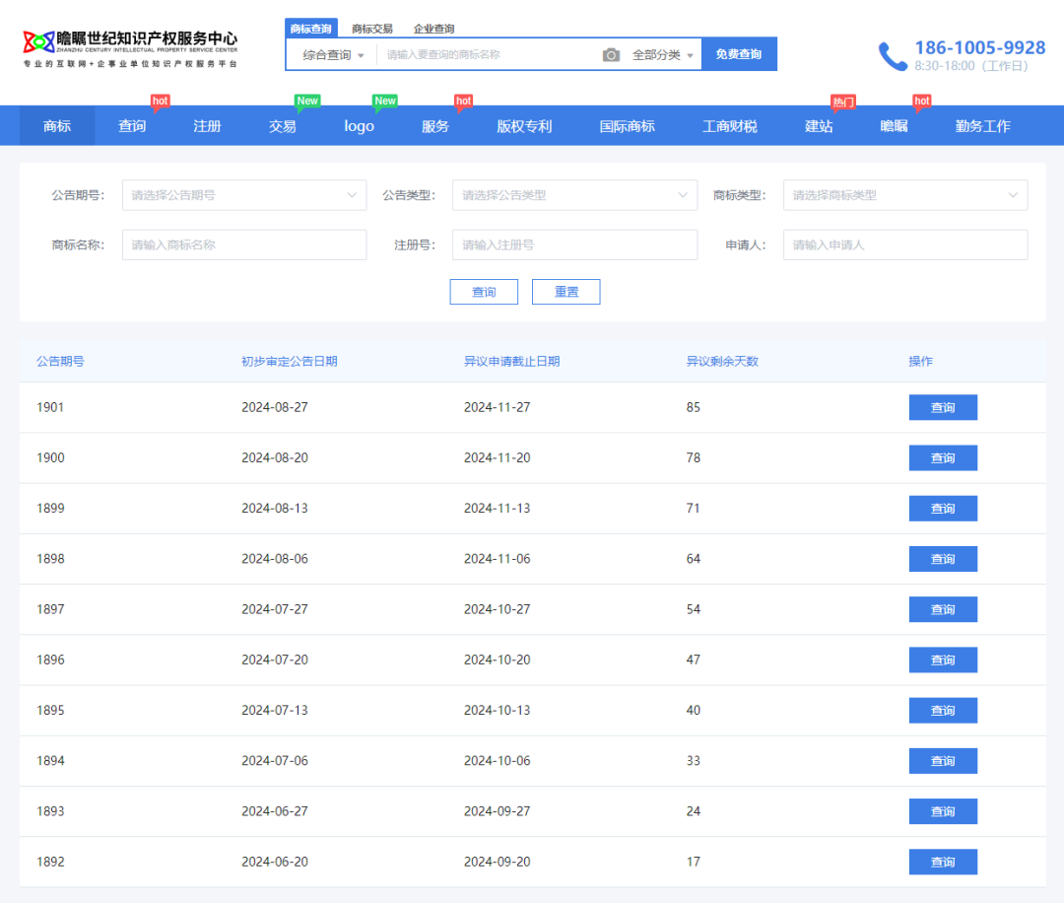Click 查询 for announcement issue 1901
This screenshot has height=903, width=1064.
943,407
